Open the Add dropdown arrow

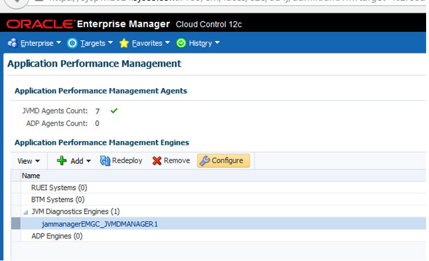[x=88, y=161]
